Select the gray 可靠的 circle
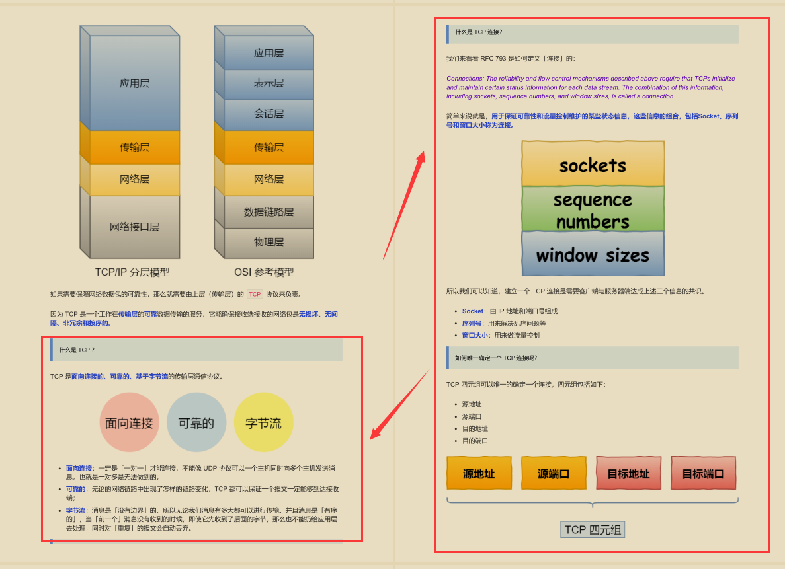This screenshot has width=785, height=569. click(196, 422)
